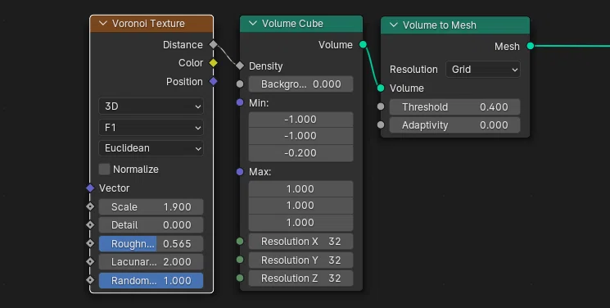Click the Min Y field
The height and width of the screenshot is (308, 610).
pyautogui.click(x=300, y=136)
